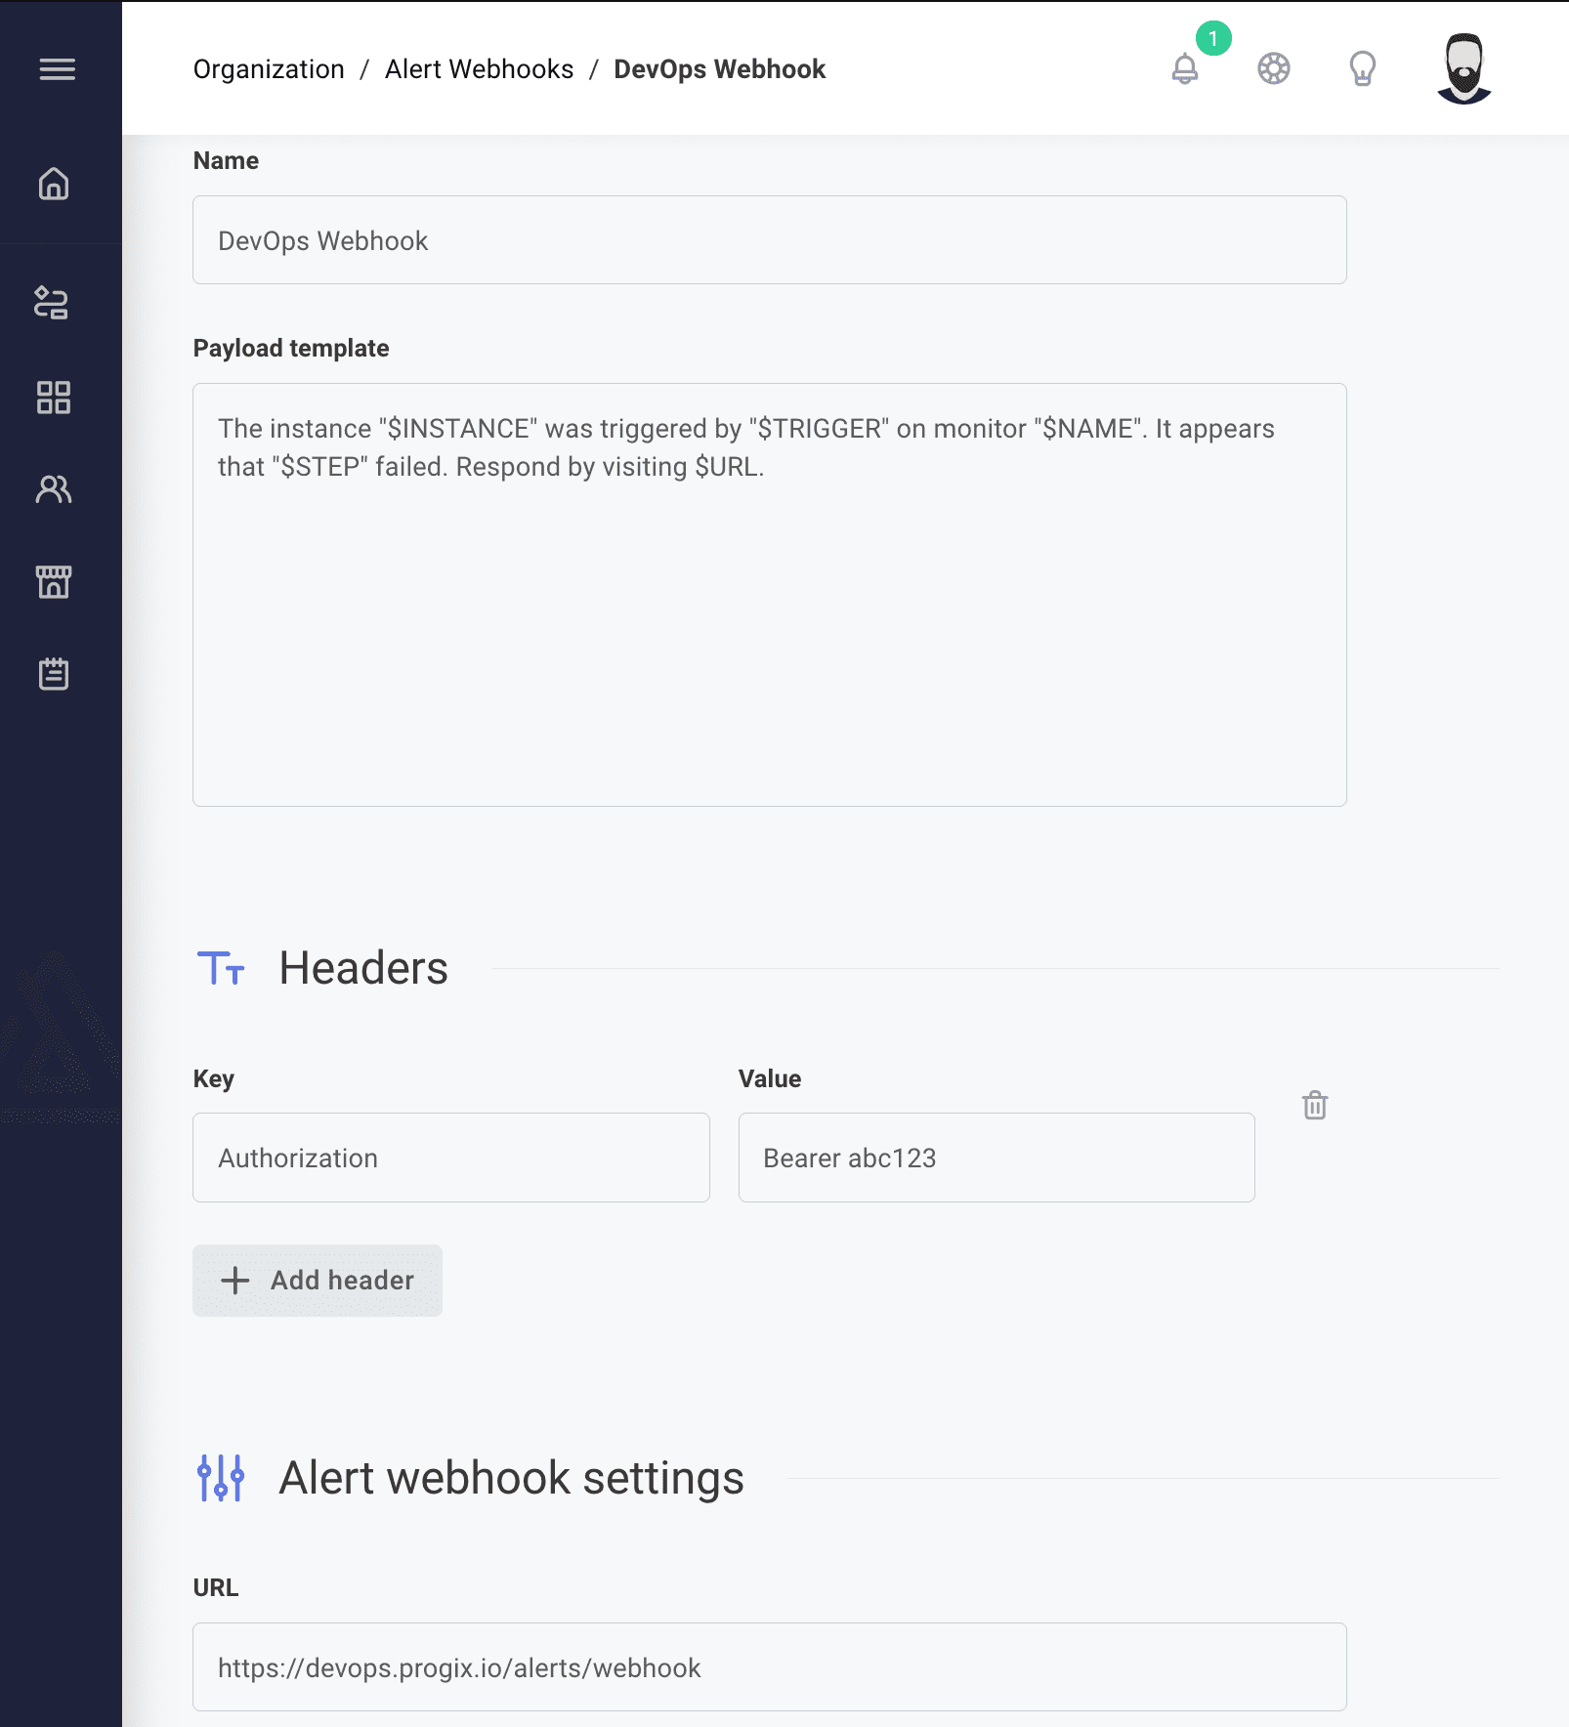Image resolution: width=1569 pixels, height=1727 pixels.
Task: Open the monitors route icon in sidebar
Action: (x=54, y=304)
